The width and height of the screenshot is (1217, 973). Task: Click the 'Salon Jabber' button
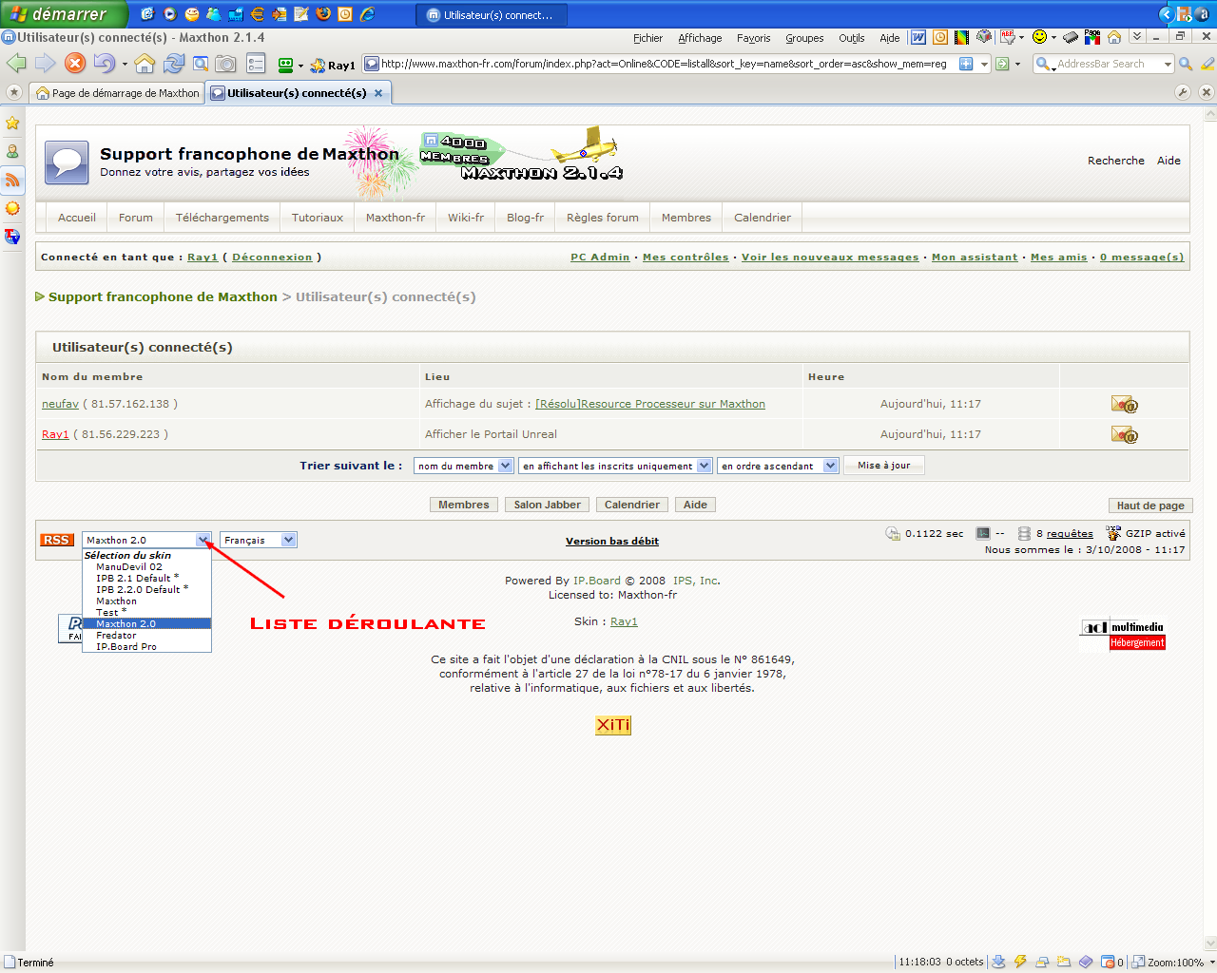coord(547,505)
